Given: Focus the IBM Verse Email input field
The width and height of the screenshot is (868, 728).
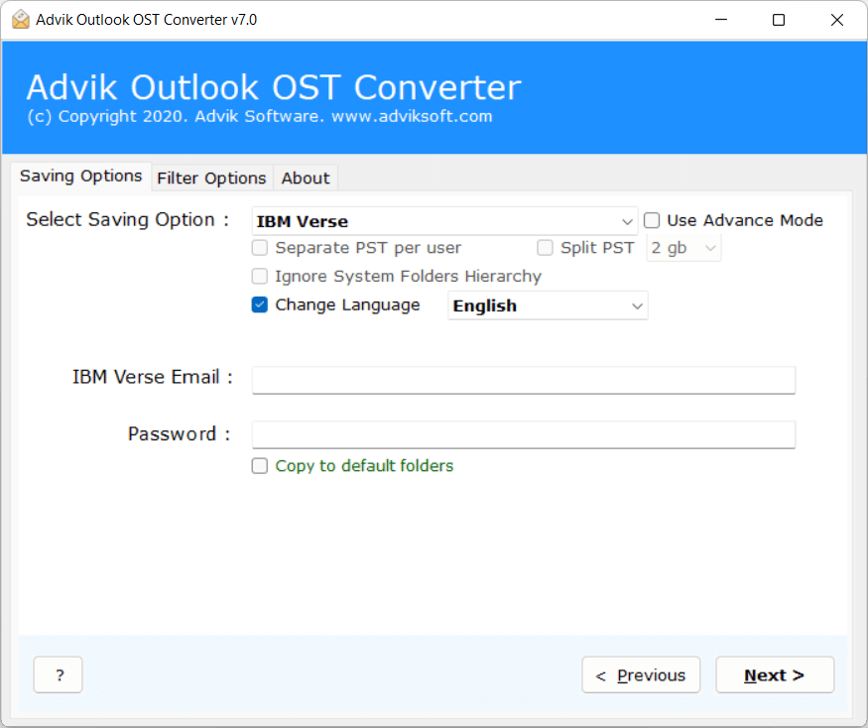Looking at the screenshot, I should (523, 380).
